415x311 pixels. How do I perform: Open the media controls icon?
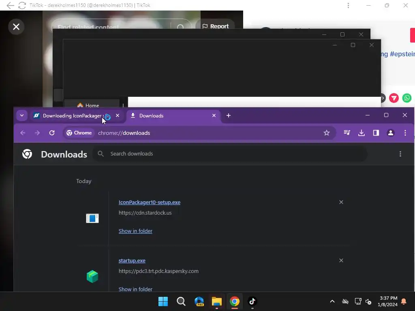[x=347, y=133]
